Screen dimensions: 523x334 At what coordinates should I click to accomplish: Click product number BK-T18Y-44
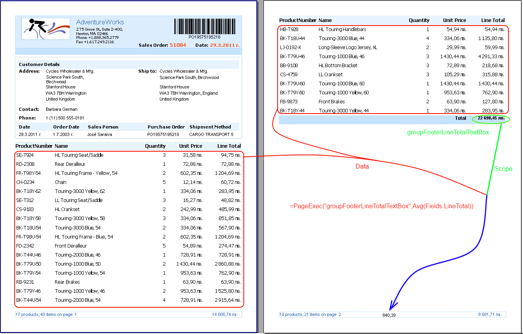[292, 111]
